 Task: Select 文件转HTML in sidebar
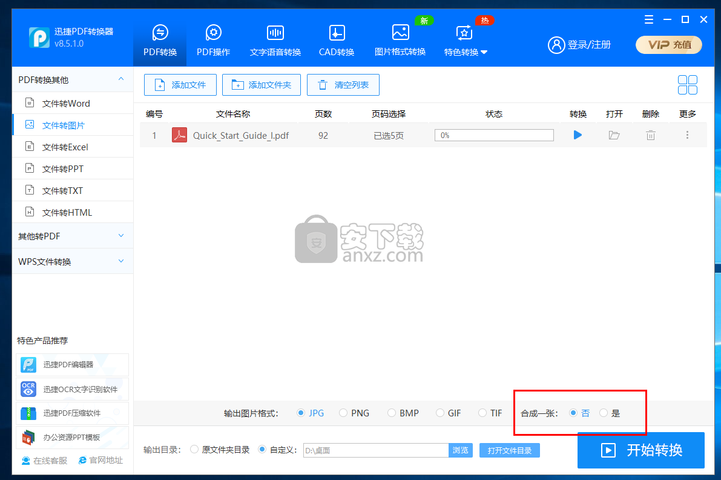pyautogui.click(x=73, y=212)
